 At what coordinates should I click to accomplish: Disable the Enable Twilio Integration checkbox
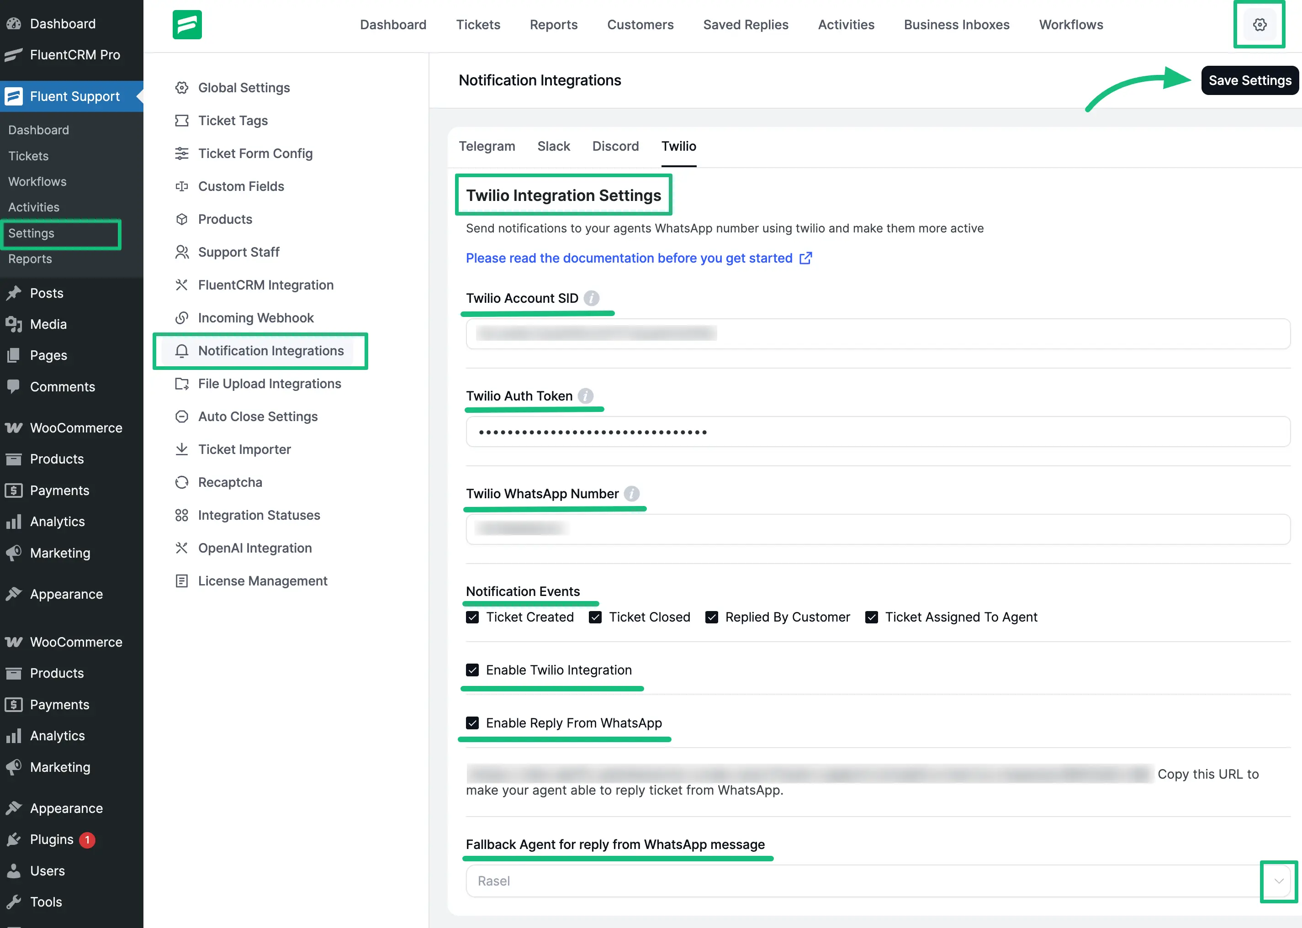pyautogui.click(x=473, y=670)
